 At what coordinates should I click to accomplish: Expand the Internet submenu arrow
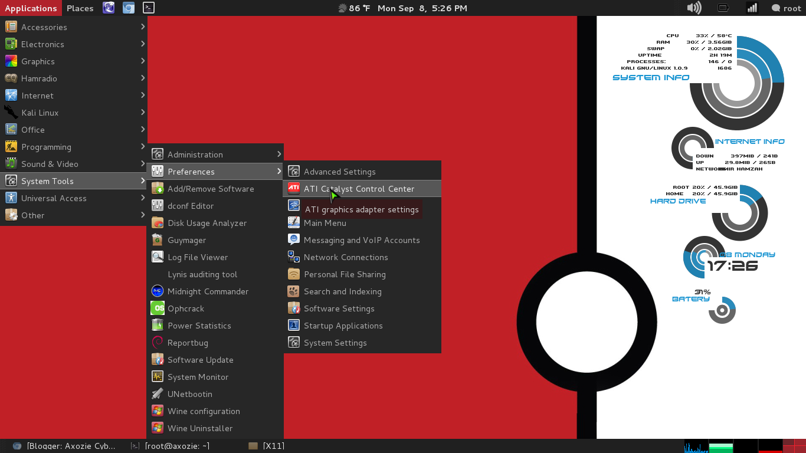143,95
